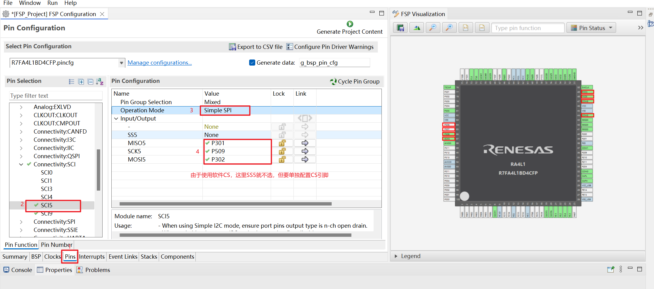Viewport: 654px width, 289px height.
Task: Click the actual size 1:1 icon
Action: (466, 28)
